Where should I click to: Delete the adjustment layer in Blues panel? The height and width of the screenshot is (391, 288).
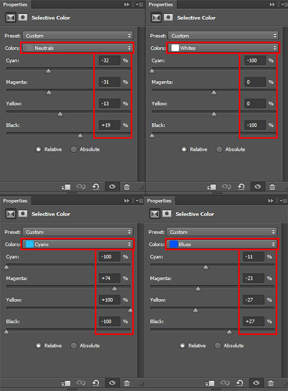click(271, 383)
